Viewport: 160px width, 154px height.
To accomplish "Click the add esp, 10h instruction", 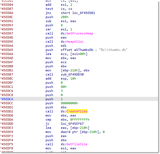I will (x=61, y=79).
